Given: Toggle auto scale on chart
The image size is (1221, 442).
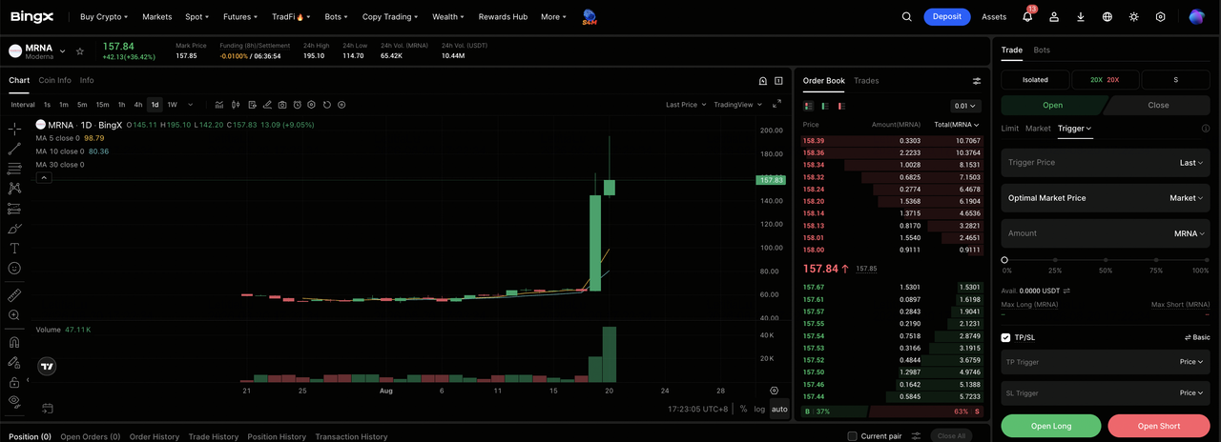Looking at the screenshot, I should coord(779,410).
